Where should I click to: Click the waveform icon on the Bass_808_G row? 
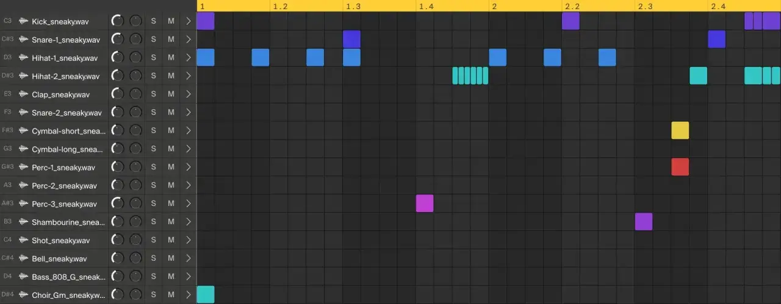(24, 277)
